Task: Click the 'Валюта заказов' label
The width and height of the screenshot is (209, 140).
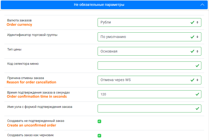Action: [x=19, y=20]
